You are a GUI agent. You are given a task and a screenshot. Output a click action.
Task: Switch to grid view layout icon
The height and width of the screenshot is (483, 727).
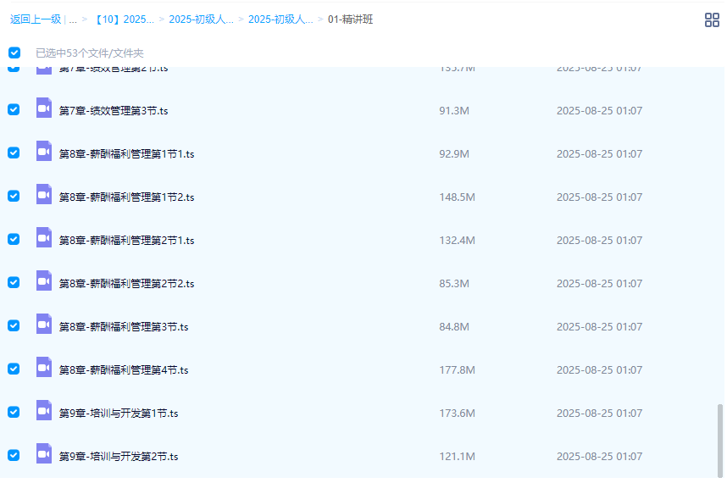(x=712, y=20)
